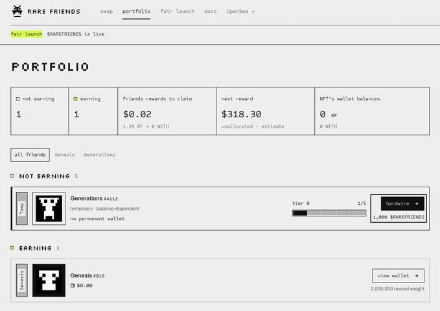Click the "Friends rewards to claim" label

click(157, 98)
